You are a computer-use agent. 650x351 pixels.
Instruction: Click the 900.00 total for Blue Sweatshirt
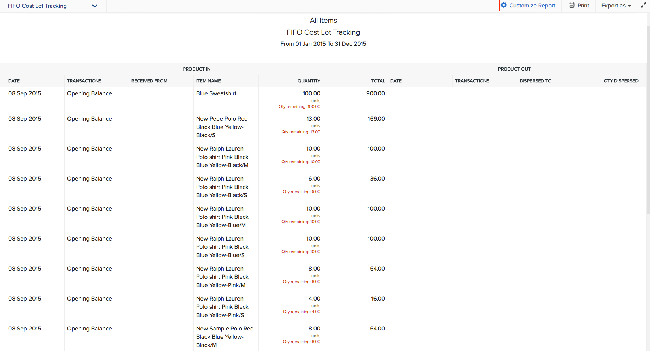375,93
